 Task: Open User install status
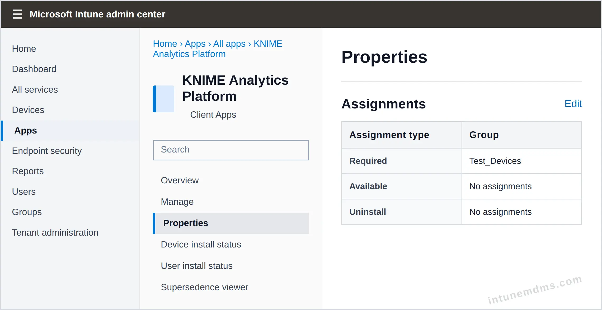pos(197,266)
